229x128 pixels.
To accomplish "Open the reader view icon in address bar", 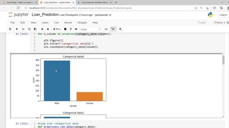I will pos(196,8).
